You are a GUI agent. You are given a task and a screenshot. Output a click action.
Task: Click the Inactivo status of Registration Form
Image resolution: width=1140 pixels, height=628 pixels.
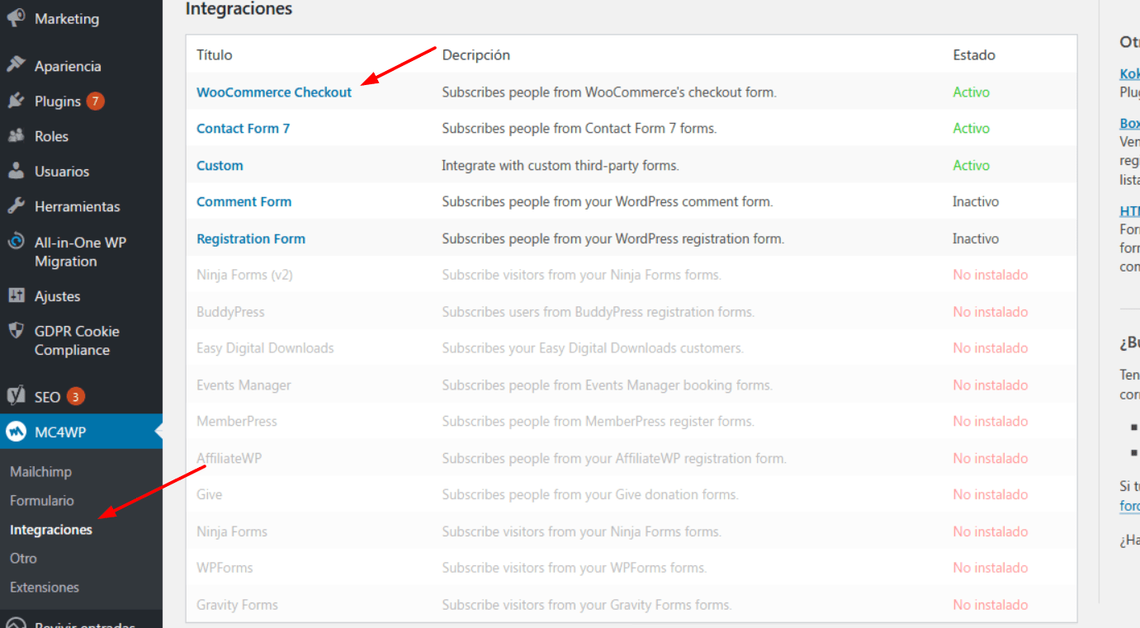click(976, 238)
